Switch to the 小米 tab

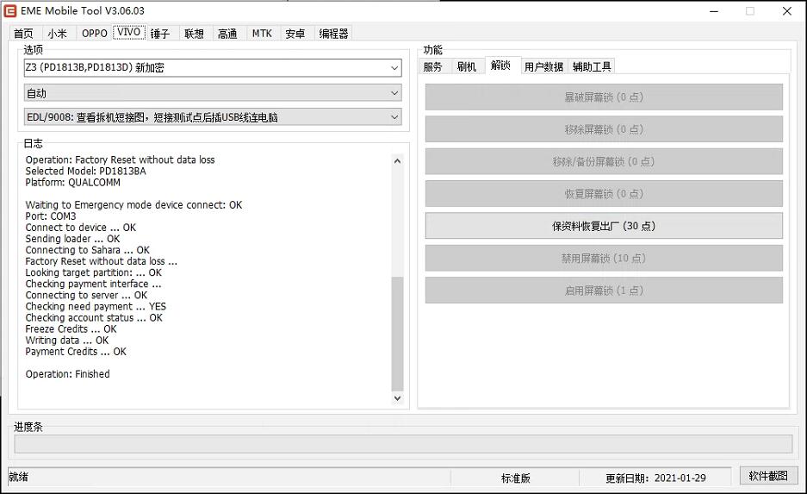tap(57, 34)
